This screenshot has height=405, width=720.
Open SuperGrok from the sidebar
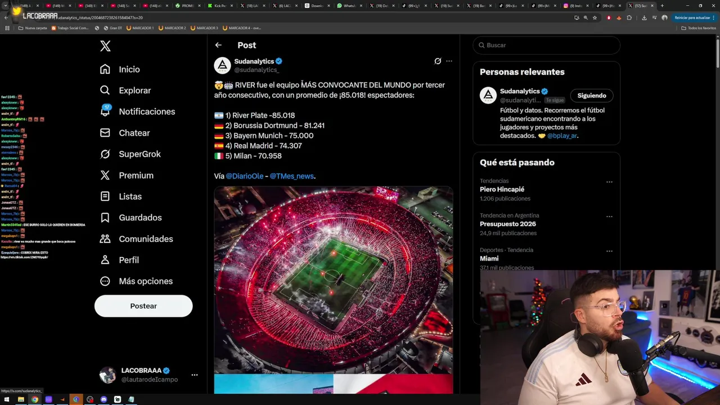(130, 154)
